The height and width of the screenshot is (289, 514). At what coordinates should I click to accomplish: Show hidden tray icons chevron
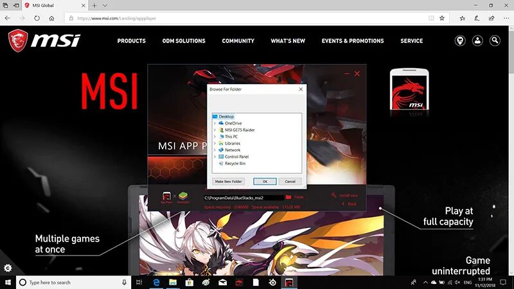pos(425,282)
